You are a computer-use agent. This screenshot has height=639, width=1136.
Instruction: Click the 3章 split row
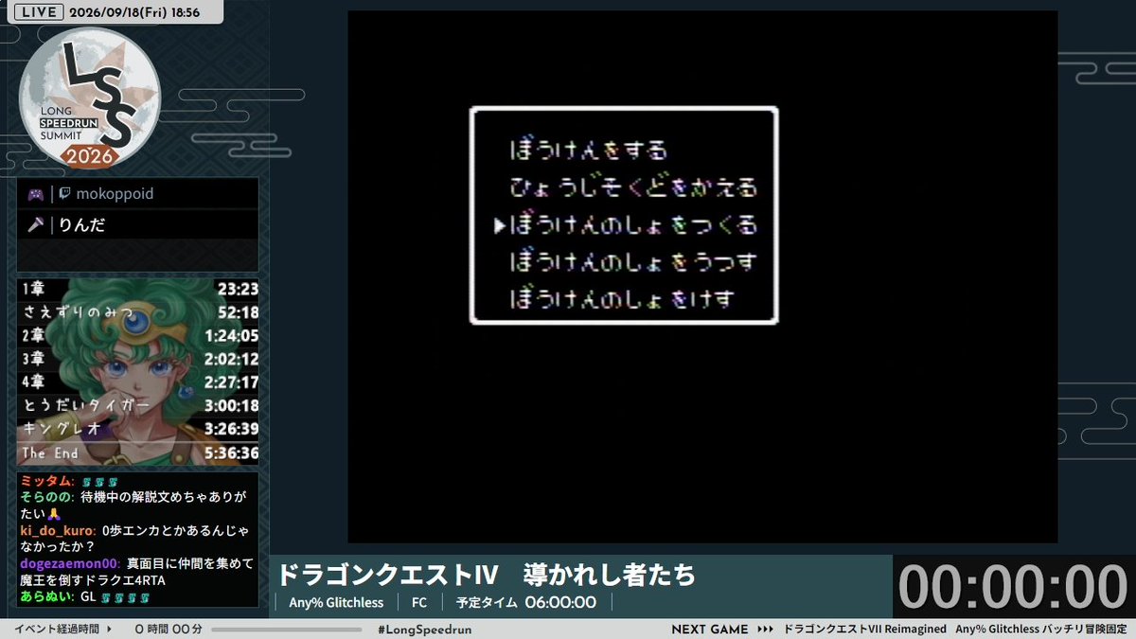click(139, 359)
